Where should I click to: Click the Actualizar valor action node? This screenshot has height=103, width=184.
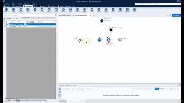pos(111,29)
